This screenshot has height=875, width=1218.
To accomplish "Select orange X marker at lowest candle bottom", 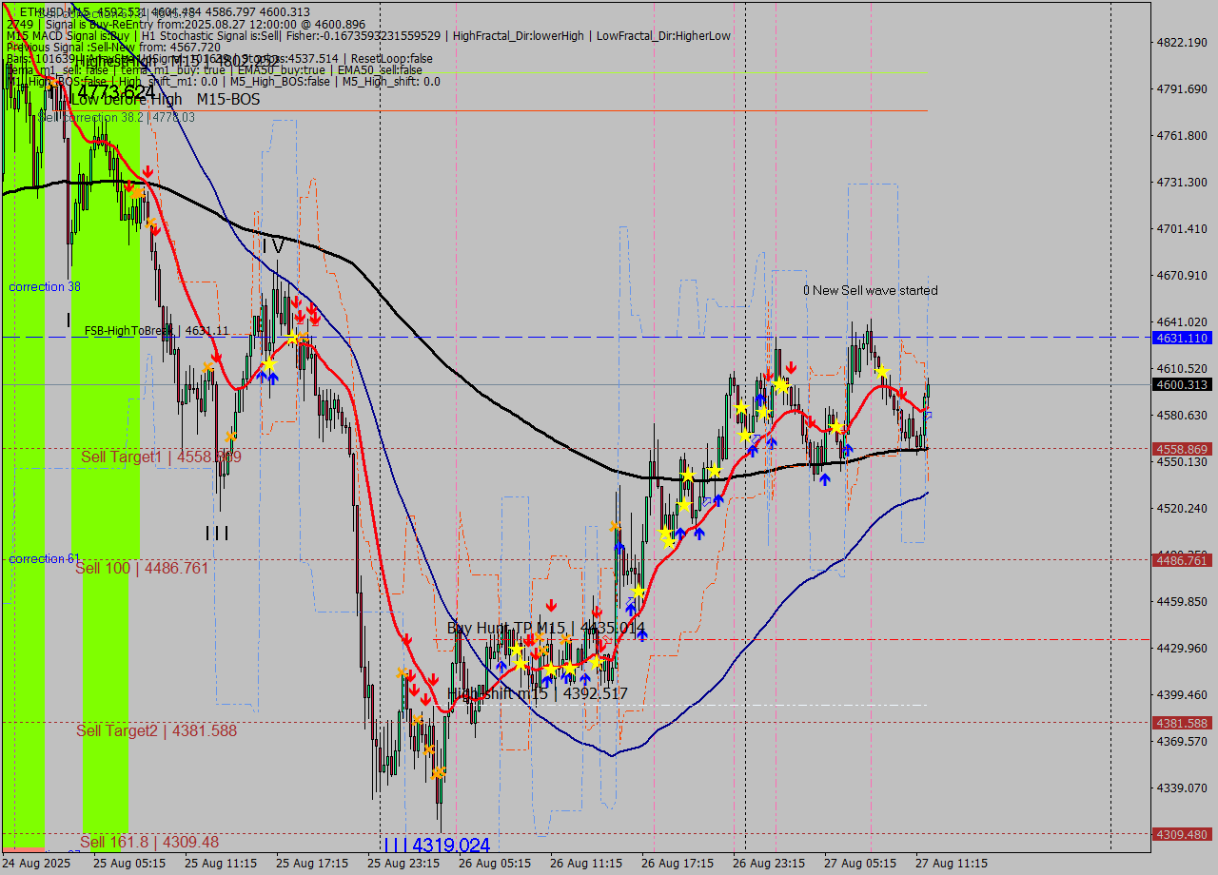I will [x=438, y=772].
